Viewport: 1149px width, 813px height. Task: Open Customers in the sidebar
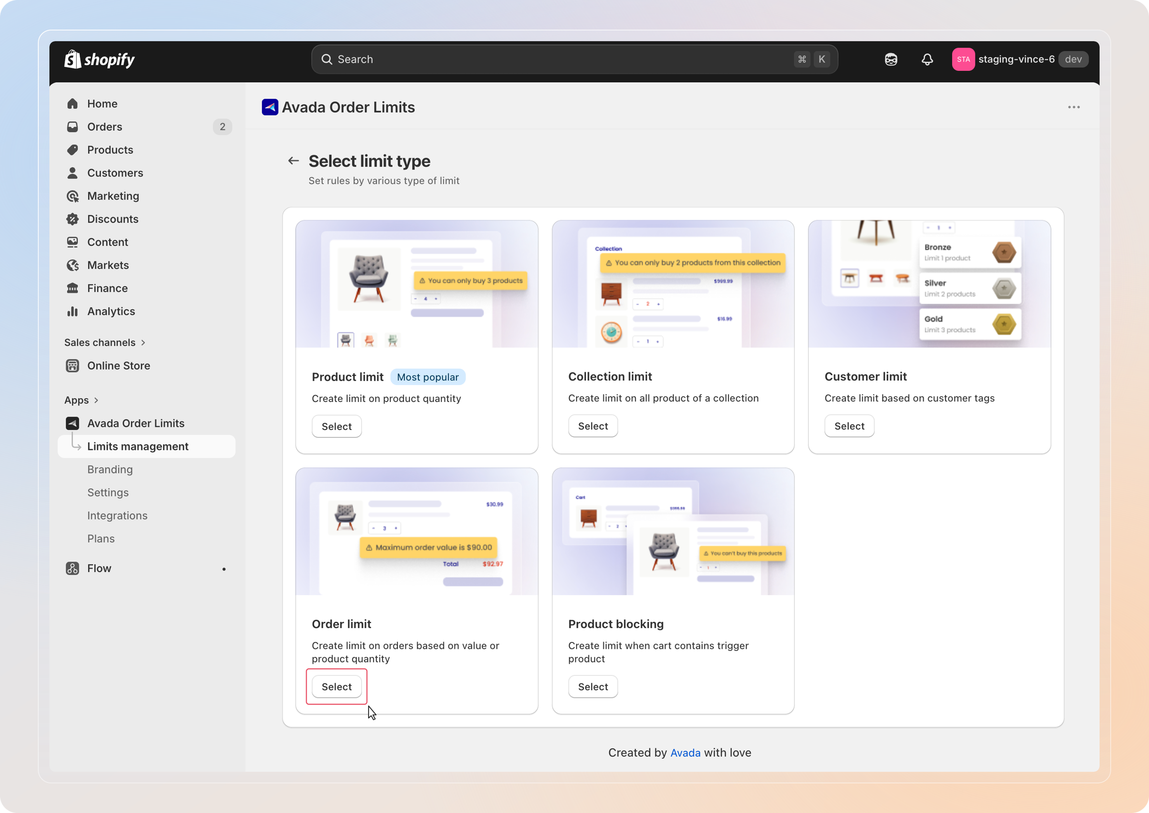(146, 173)
